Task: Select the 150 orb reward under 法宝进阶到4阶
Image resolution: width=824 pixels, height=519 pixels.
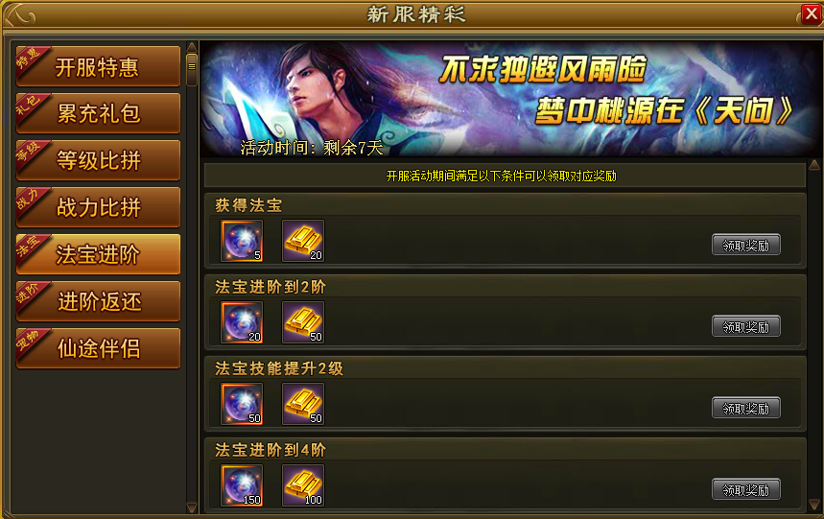Action: point(242,485)
